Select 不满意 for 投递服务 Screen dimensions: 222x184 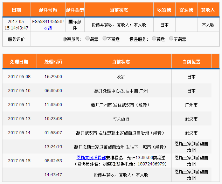click(171, 38)
